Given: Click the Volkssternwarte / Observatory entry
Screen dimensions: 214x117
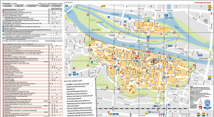Looking at the screenshot, I should coord(32,69).
